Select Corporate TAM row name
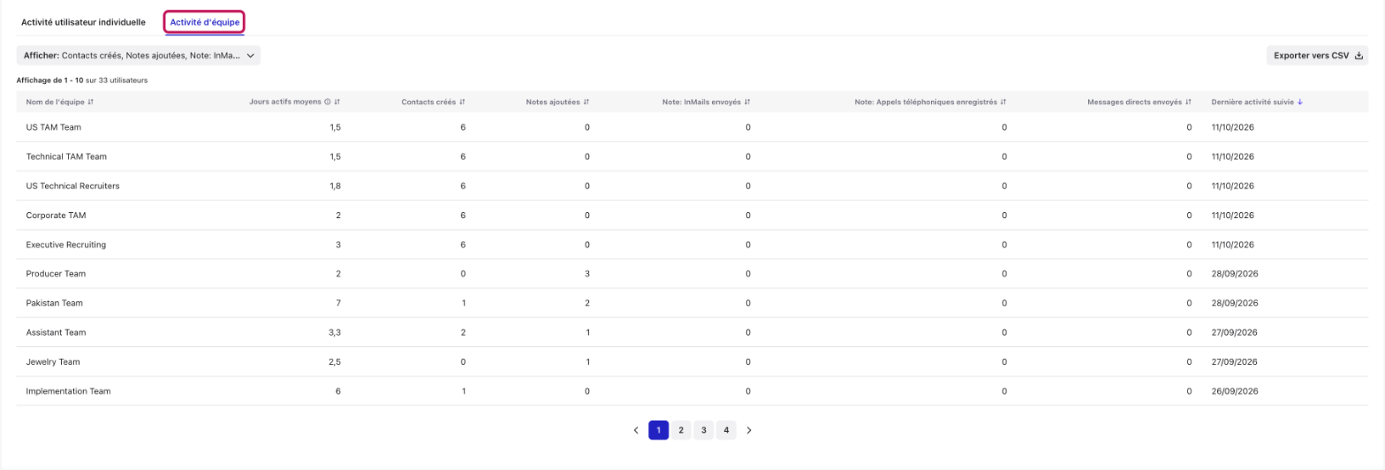This screenshot has width=1385, height=470. pyautogui.click(x=56, y=215)
